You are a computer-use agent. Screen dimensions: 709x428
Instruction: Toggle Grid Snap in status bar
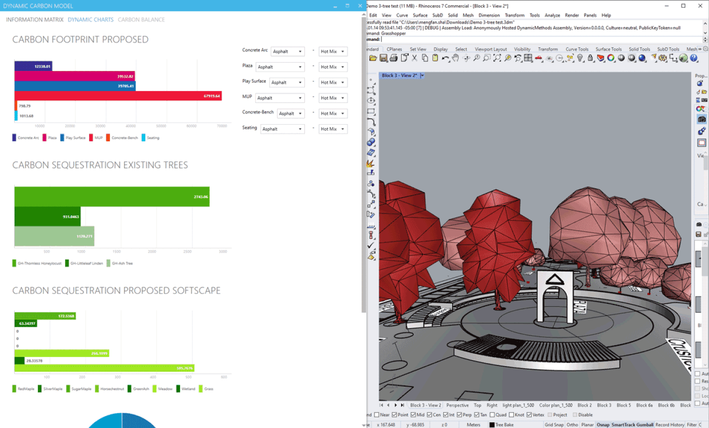click(554, 425)
